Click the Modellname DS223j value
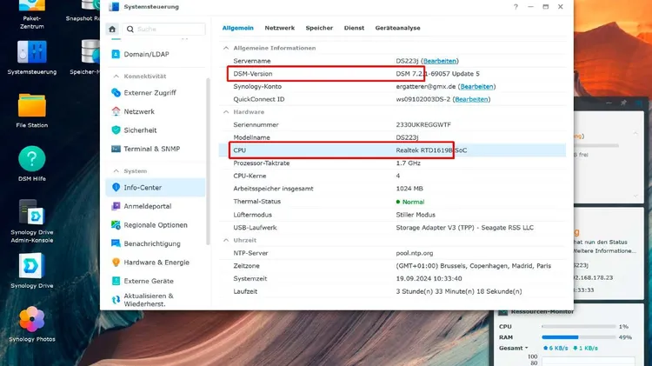 pos(407,137)
